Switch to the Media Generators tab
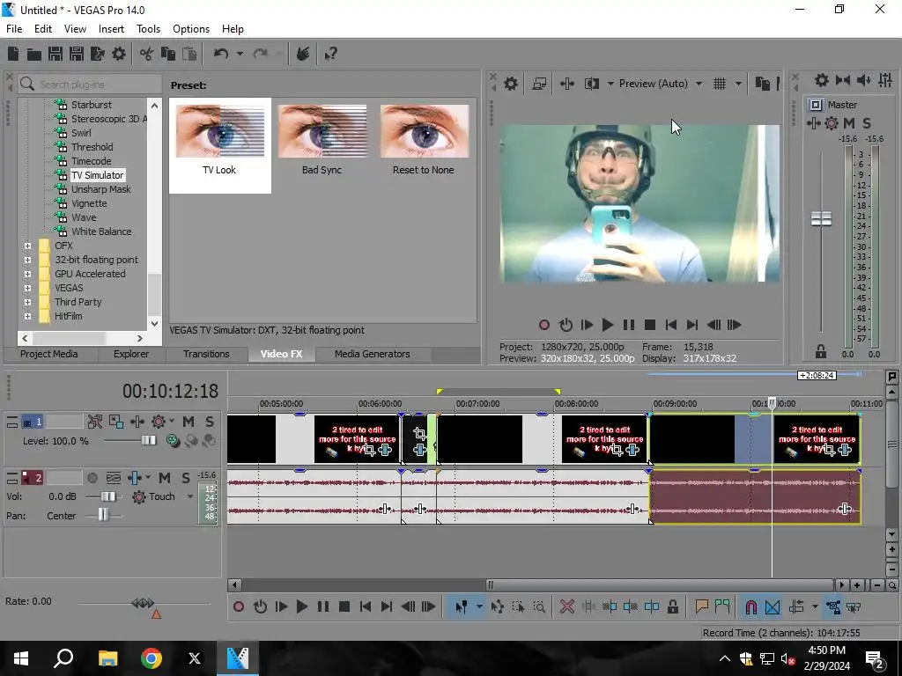Image resolution: width=902 pixels, height=676 pixels. tap(373, 354)
